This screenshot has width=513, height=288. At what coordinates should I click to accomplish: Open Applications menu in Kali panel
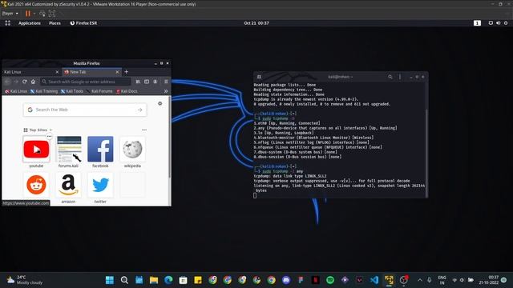[30, 23]
